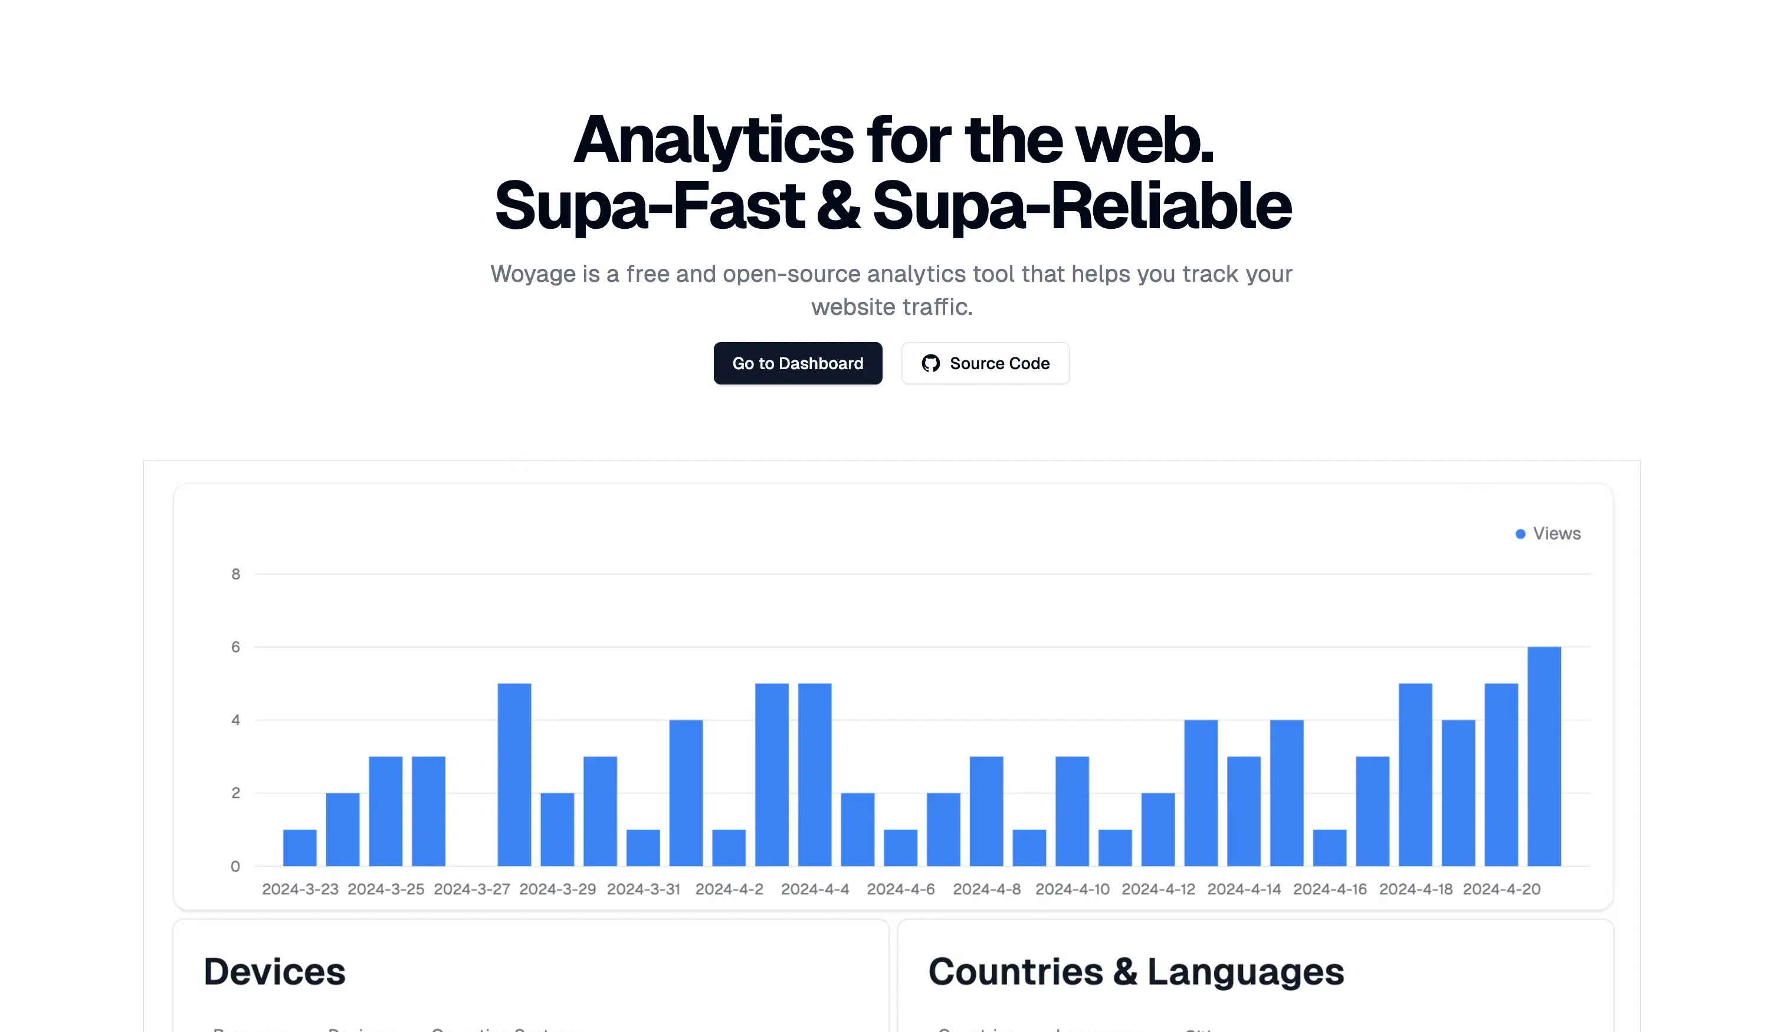Click the y-axis label 8
Screen dimensions: 1784x1032
[236, 574]
